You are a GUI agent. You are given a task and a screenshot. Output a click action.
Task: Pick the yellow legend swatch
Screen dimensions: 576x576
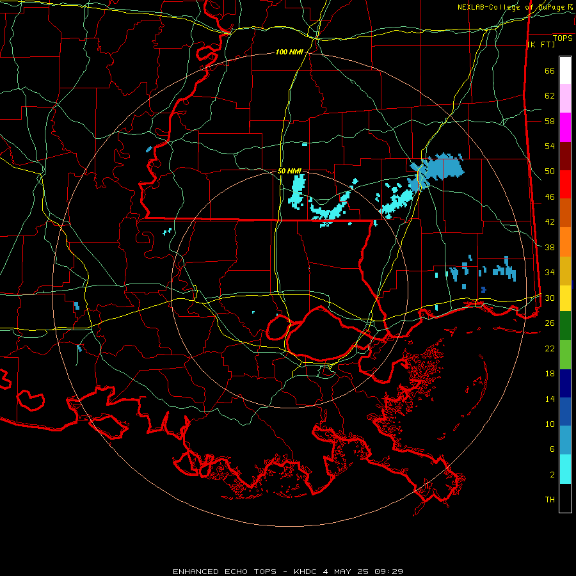click(x=565, y=298)
